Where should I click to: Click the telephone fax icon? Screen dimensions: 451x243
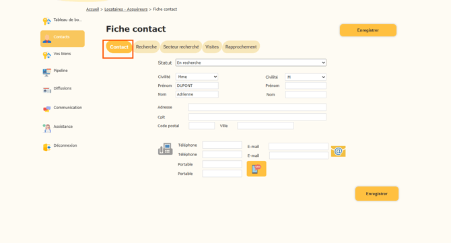coord(166,149)
